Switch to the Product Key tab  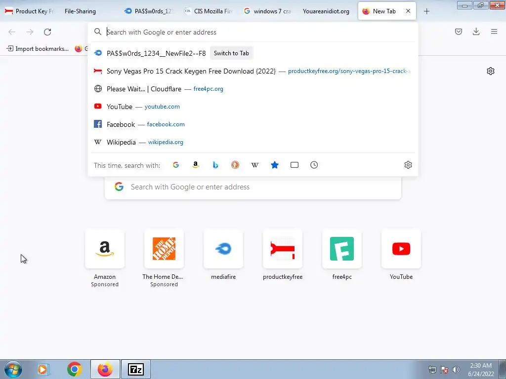point(29,11)
